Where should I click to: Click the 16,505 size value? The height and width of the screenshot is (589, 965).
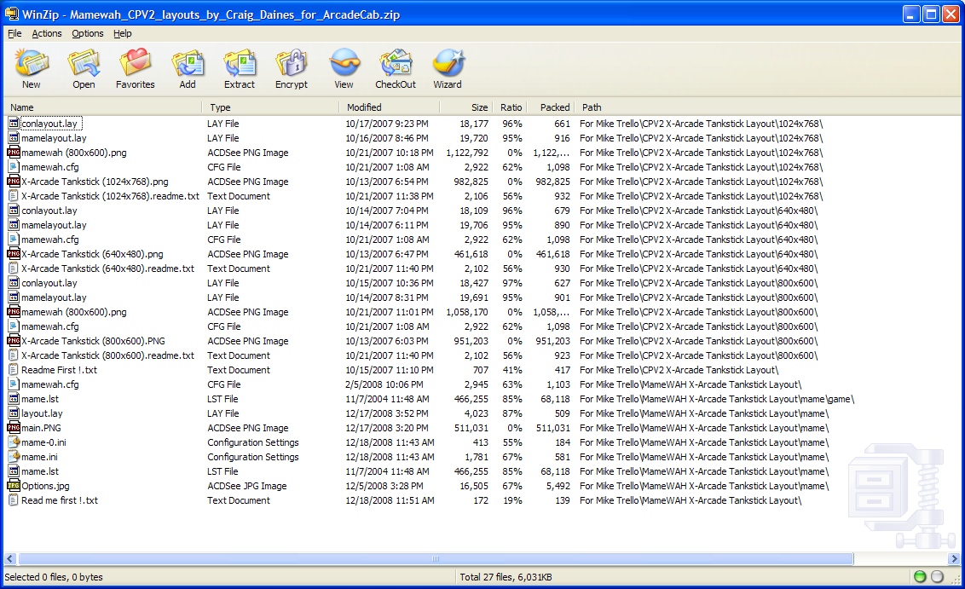click(x=474, y=486)
